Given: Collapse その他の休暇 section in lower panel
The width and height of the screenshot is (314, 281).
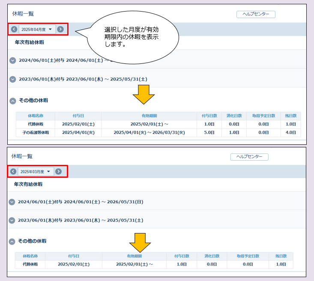Looking at the screenshot, I should click(12, 241).
